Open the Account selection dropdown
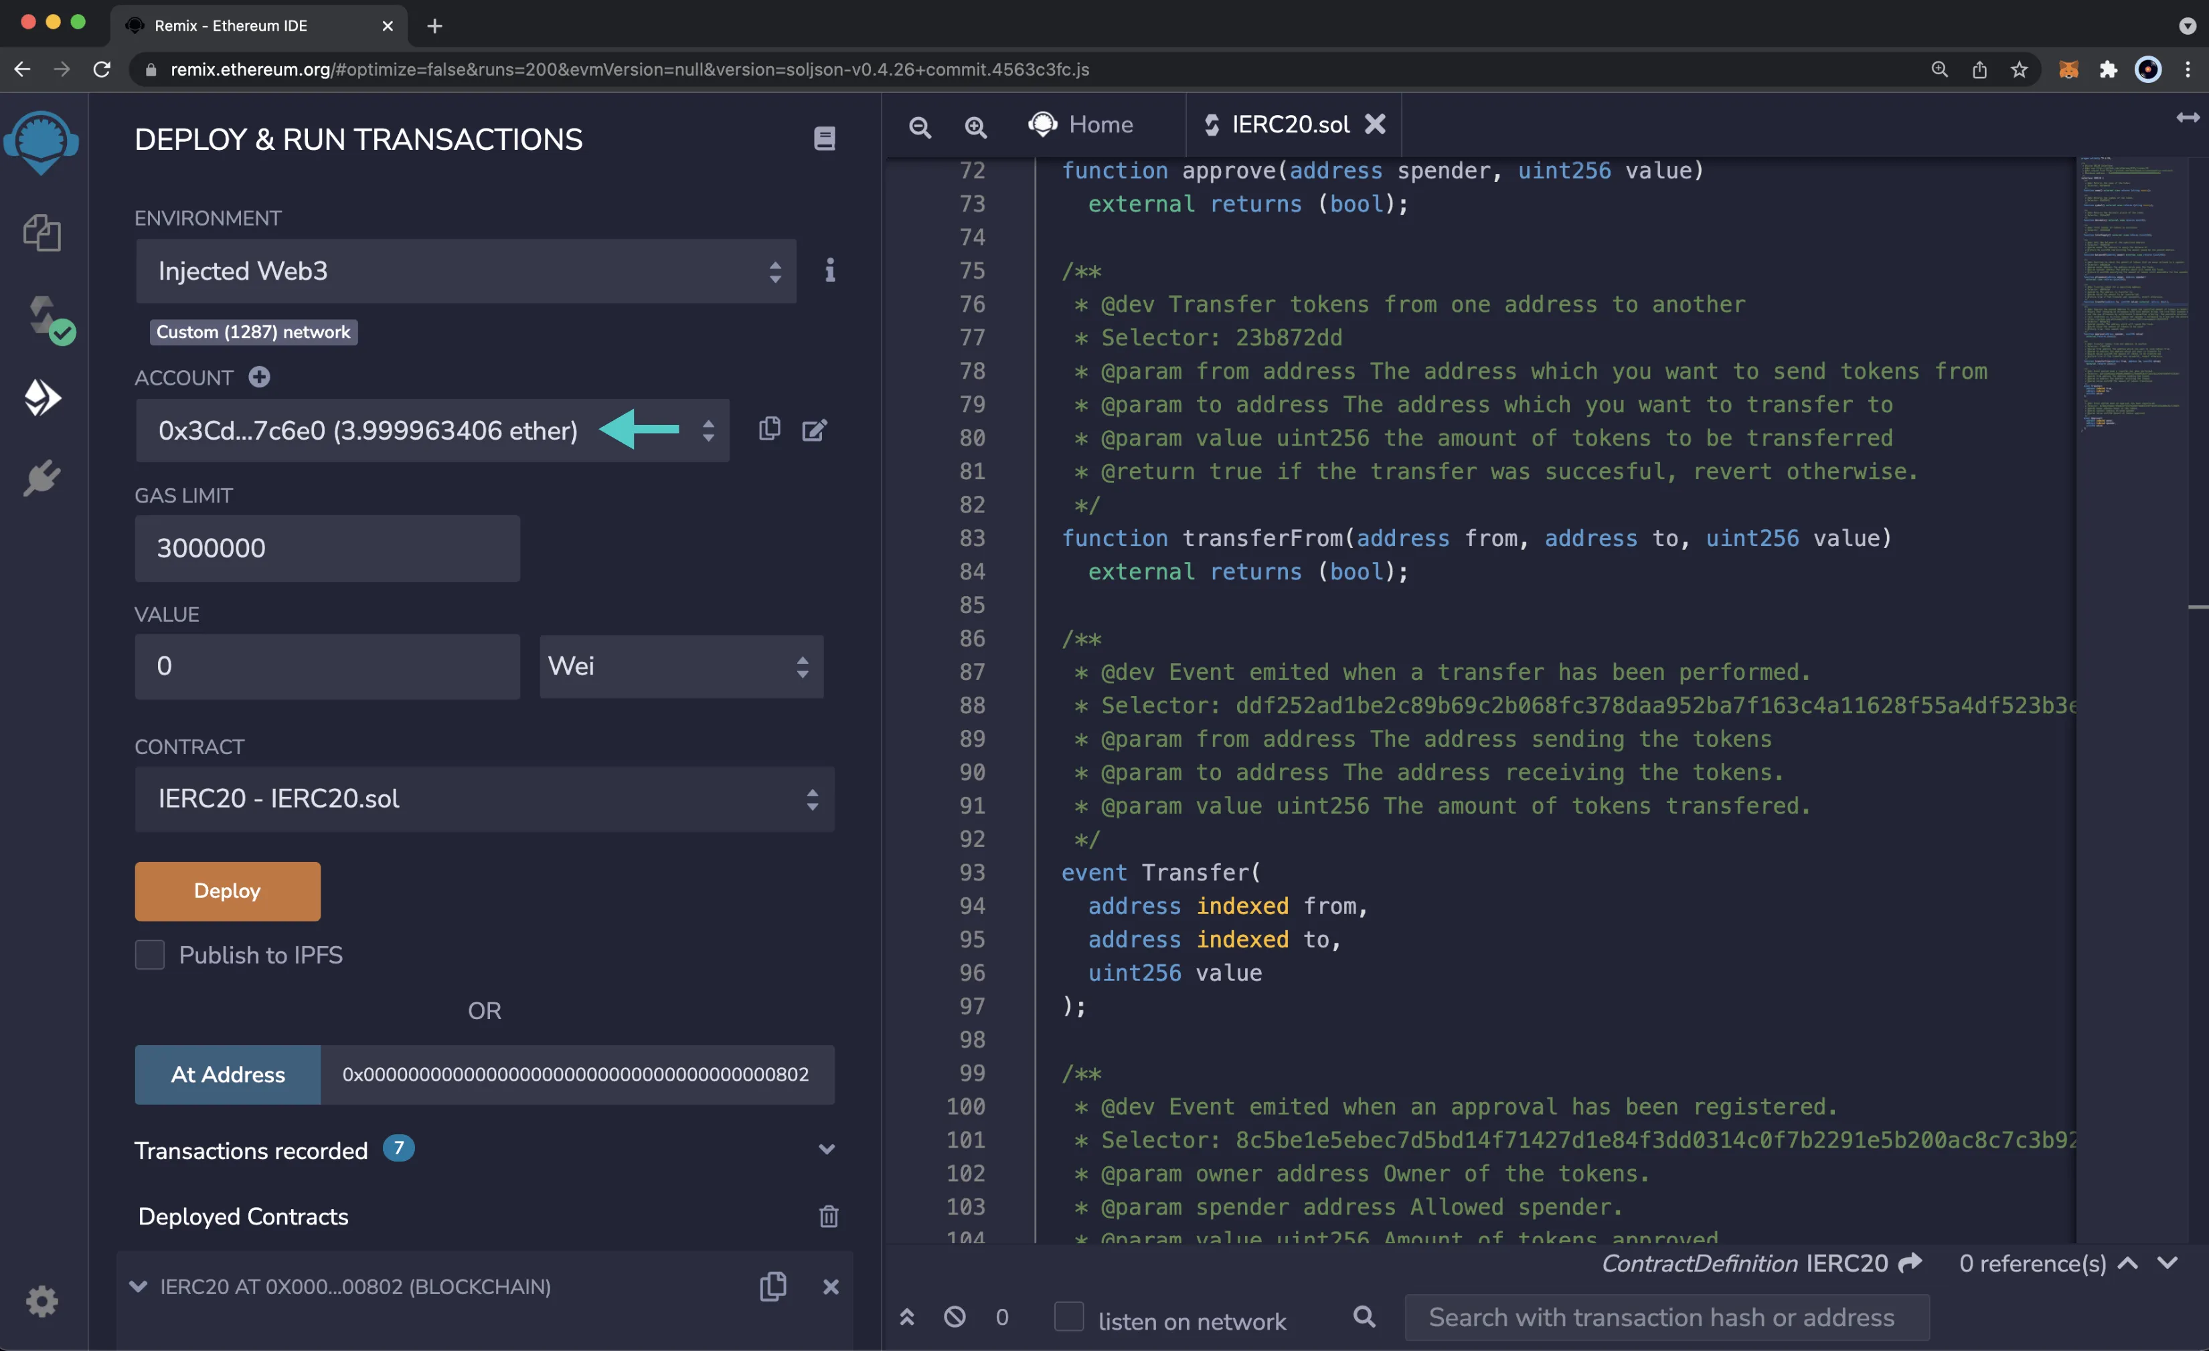 pos(432,430)
